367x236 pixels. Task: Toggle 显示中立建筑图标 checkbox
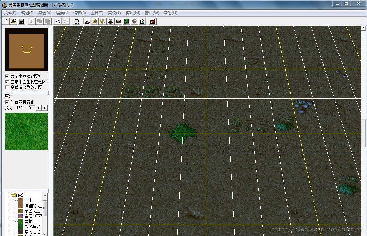(7, 76)
